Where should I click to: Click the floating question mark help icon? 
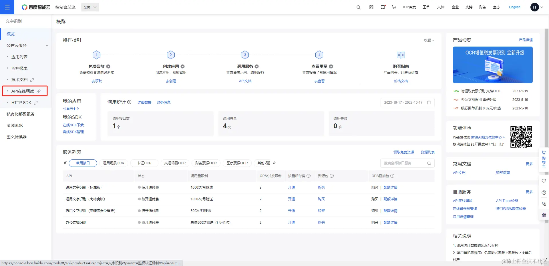[544, 193]
